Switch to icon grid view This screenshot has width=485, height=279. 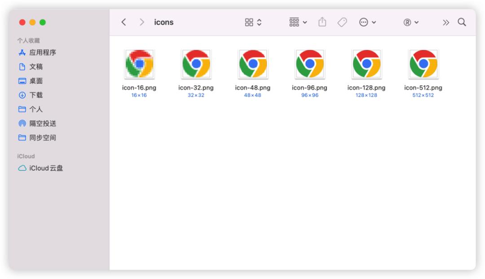249,22
